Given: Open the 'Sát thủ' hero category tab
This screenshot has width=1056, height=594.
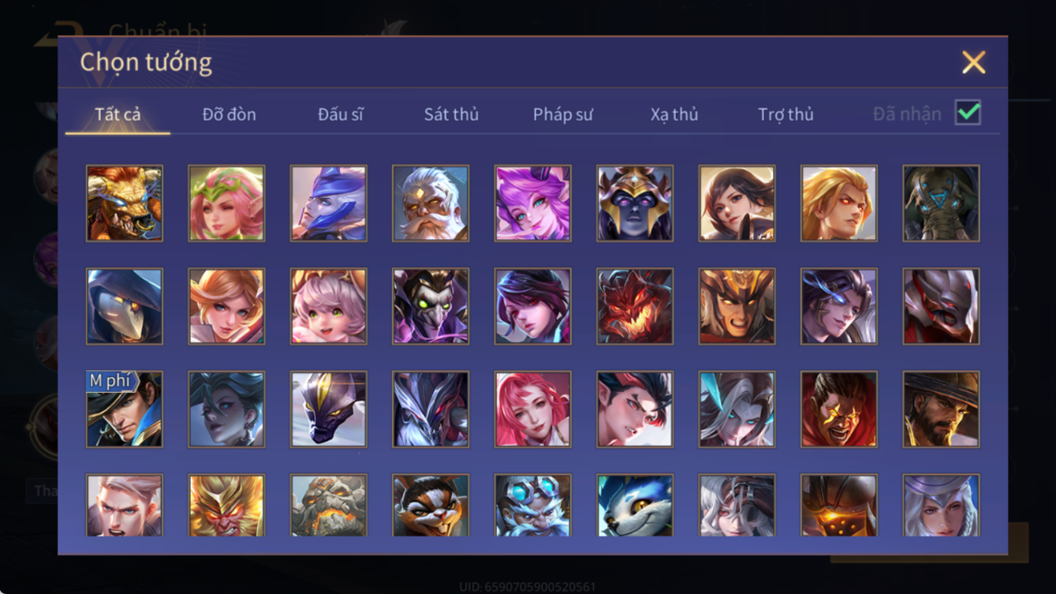Looking at the screenshot, I should coord(451,114).
